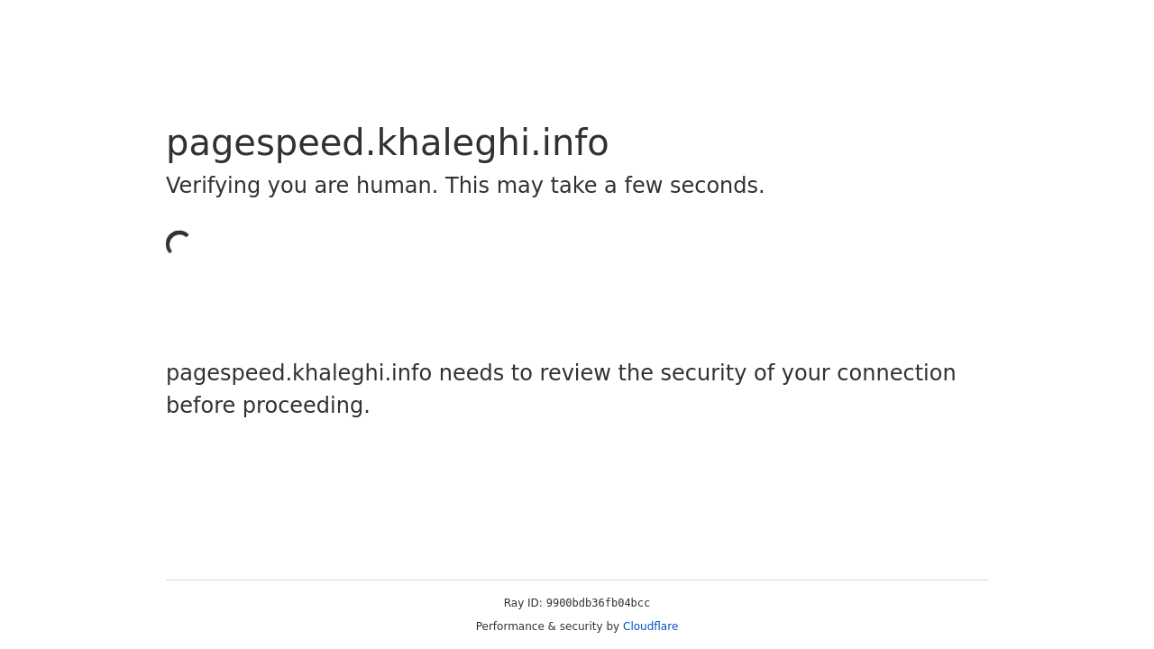Click the large pagespeed.khaleghi.info heading
1154x649 pixels.
387,143
